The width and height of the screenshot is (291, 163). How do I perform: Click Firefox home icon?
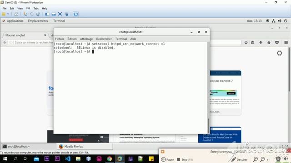coord(269,43)
